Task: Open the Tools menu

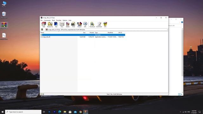Action: 53,20
